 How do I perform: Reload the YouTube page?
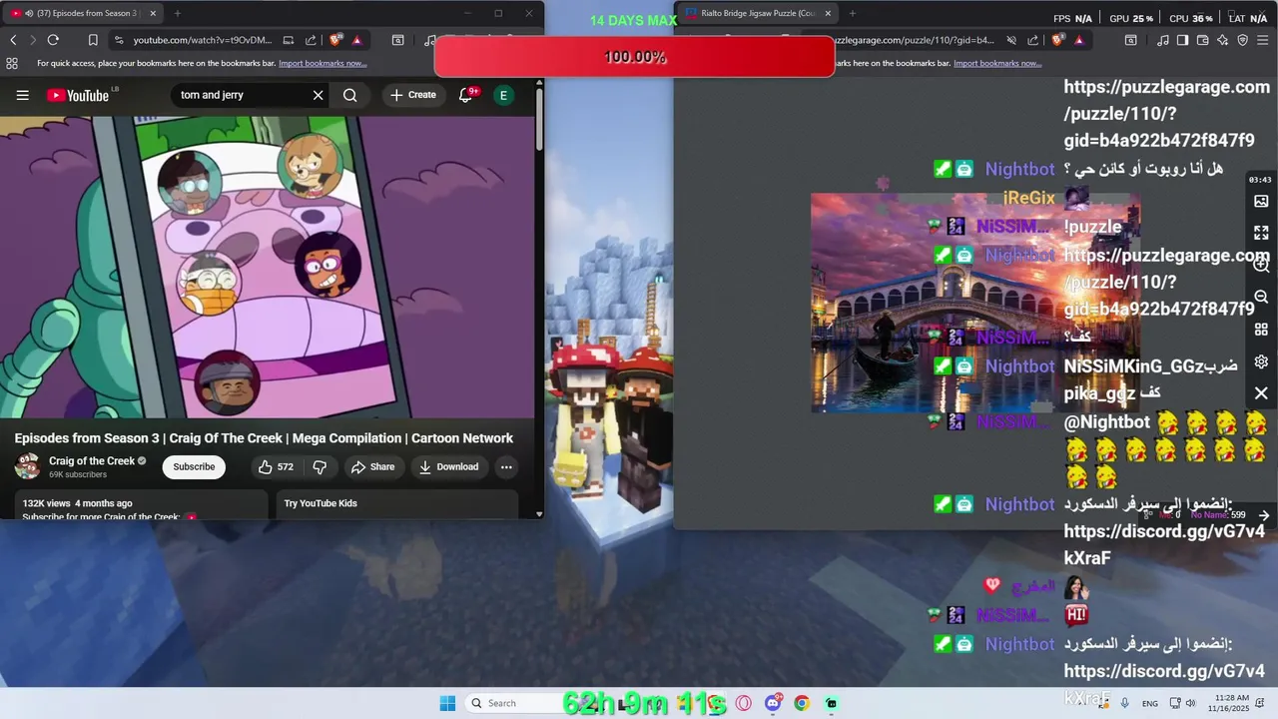click(x=53, y=40)
